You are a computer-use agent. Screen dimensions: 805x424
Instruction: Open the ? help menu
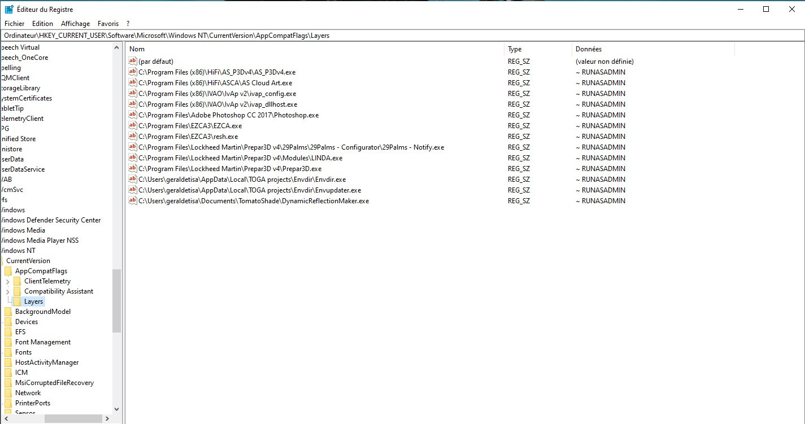pos(128,24)
